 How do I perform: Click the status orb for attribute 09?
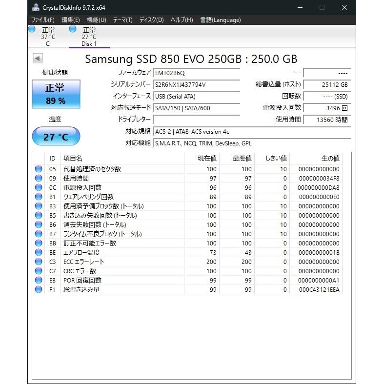tap(39, 178)
